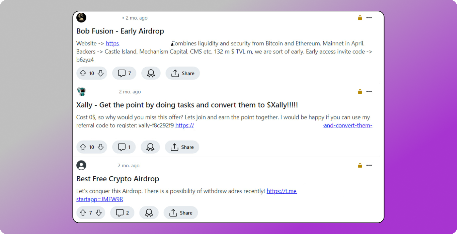This screenshot has height=234, width=457.
Task: Upvote the Bob Fusion airdrop post
Action: pos(83,74)
